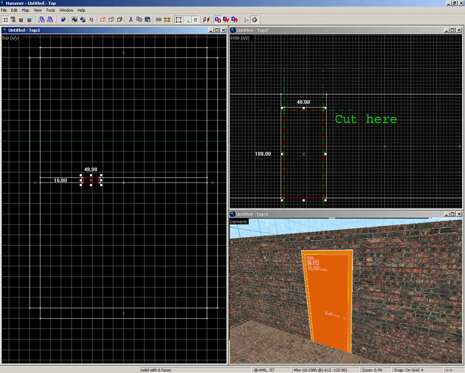The height and width of the screenshot is (373, 465).
Task: Click the Copy icon in the toolbar
Action: coord(139,19)
